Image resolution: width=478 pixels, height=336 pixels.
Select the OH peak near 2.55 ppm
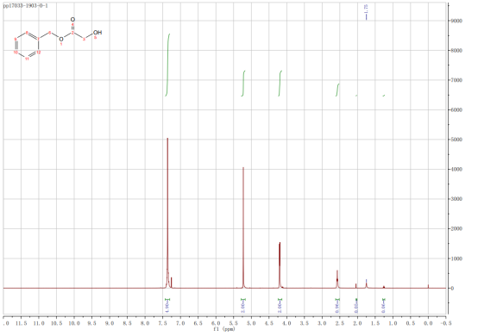[x=337, y=279]
